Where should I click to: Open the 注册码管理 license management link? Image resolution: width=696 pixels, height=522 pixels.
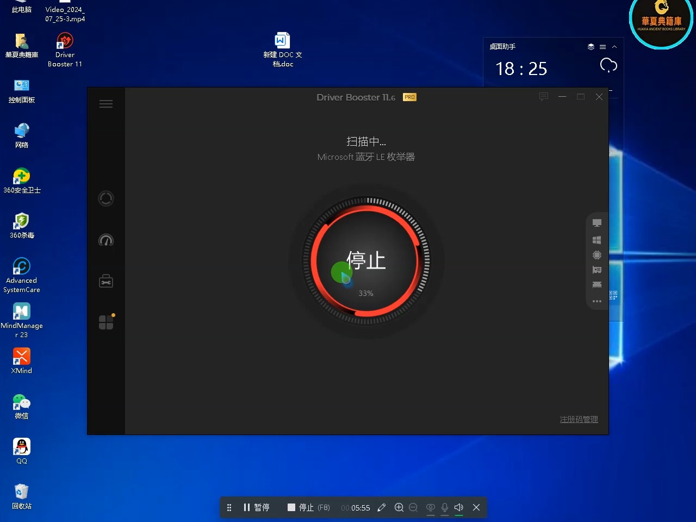point(579,419)
